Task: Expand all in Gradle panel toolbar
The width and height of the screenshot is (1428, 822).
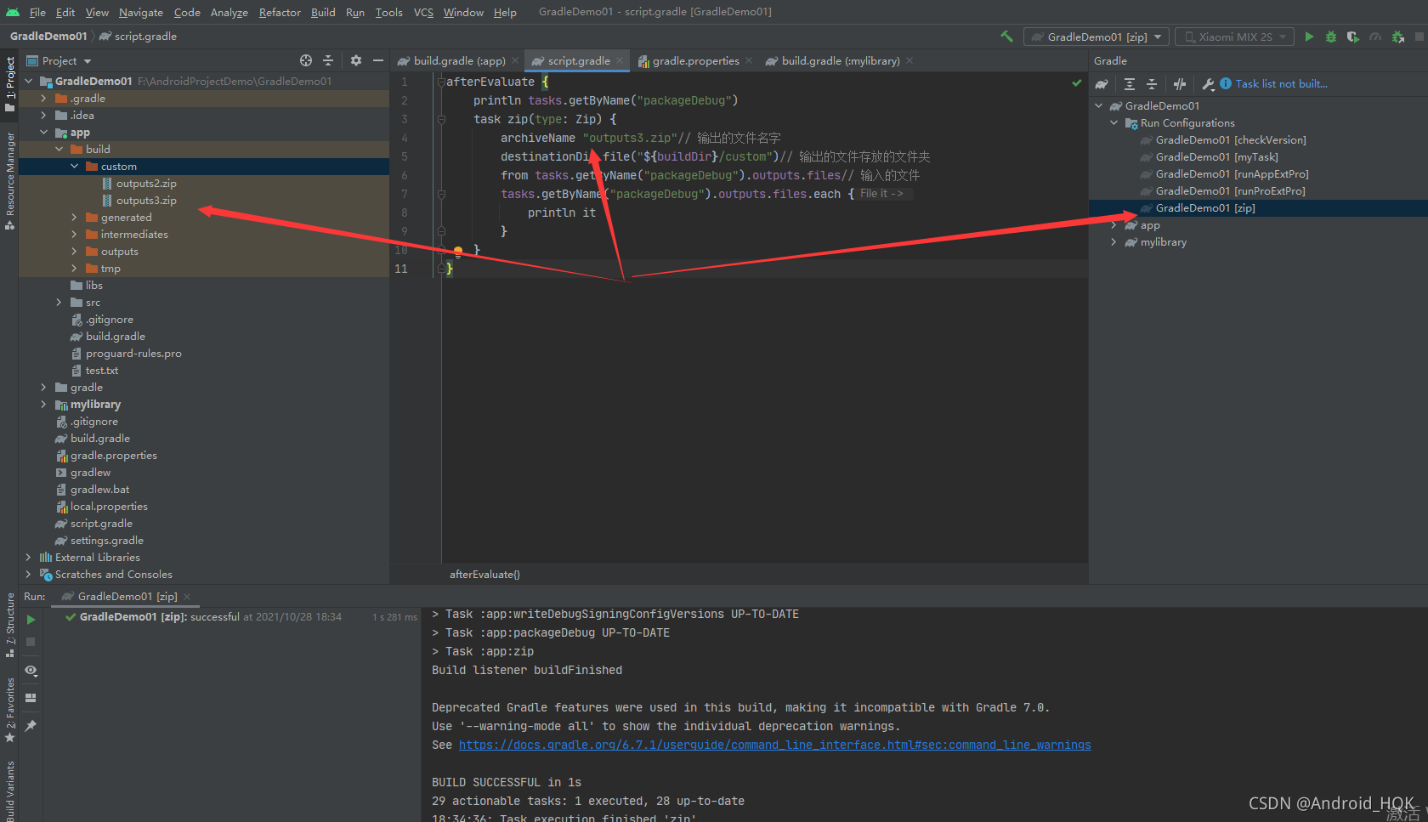Action: [1130, 84]
